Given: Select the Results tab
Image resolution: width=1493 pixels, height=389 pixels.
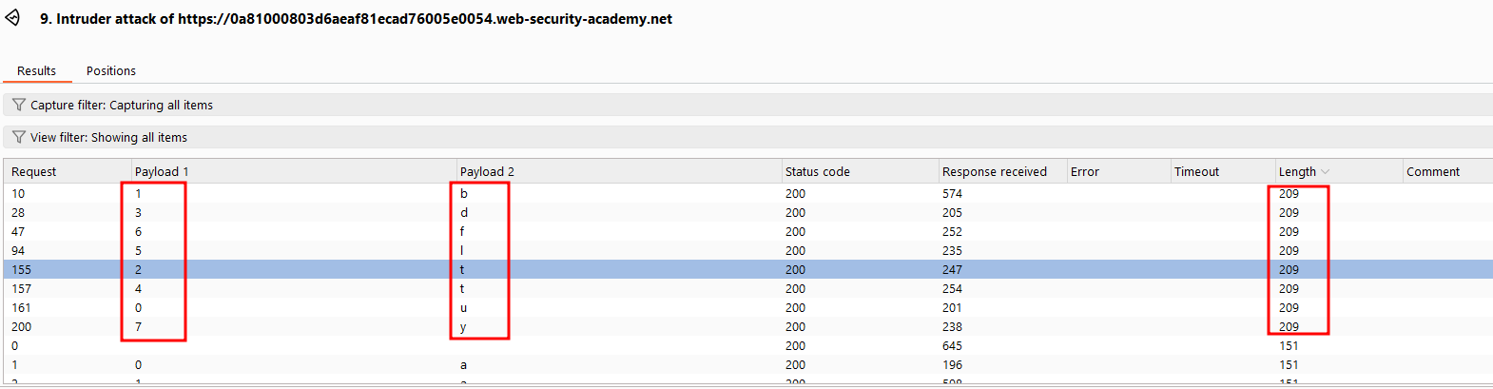Looking at the screenshot, I should pos(36,70).
